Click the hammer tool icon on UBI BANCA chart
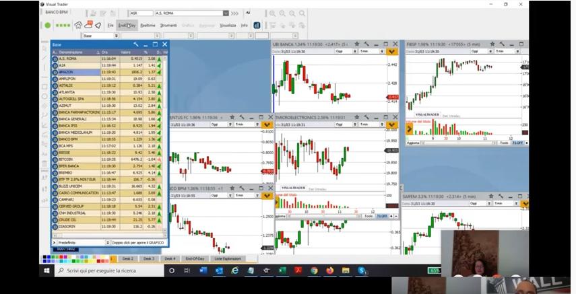This screenshot has height=294, width=576. (x=366, y=44)
